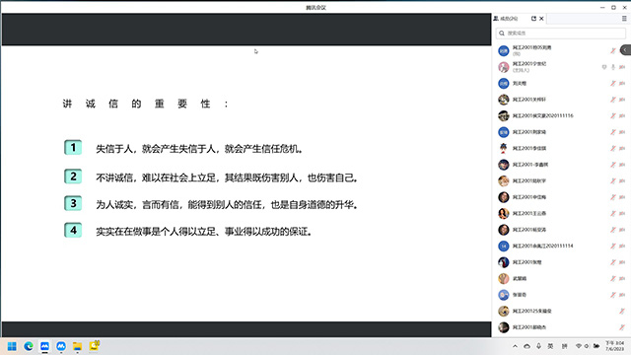Click the muted mic icon on the 2020111114 row

613,246
